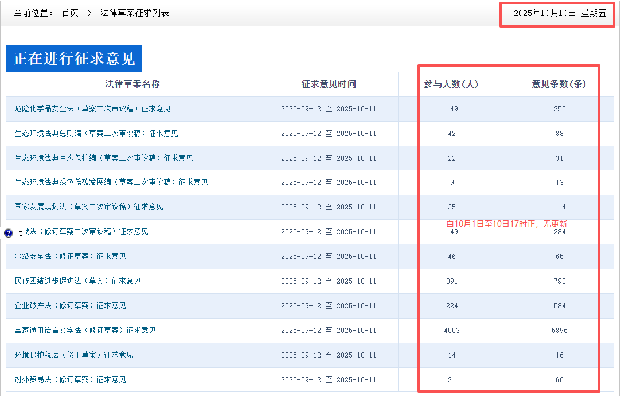Select participant count 21 for 对外贸易法

click(x=452, y=380)
